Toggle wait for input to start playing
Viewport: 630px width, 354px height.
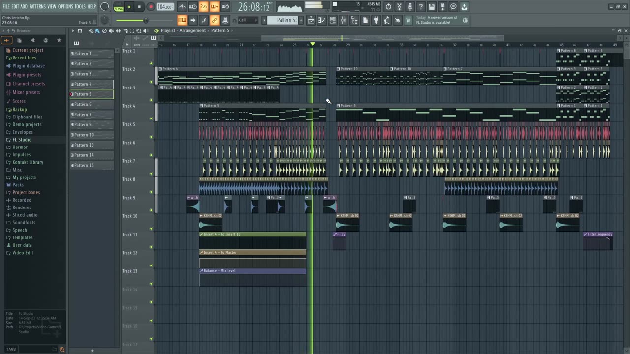point(193,7)
